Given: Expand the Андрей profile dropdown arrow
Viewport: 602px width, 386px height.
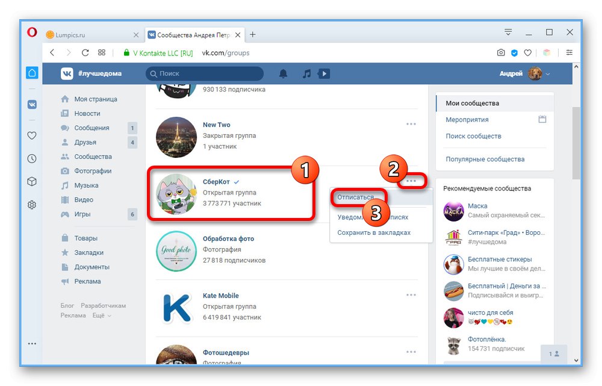Looking at the screenshot, I should coord(548,74).
